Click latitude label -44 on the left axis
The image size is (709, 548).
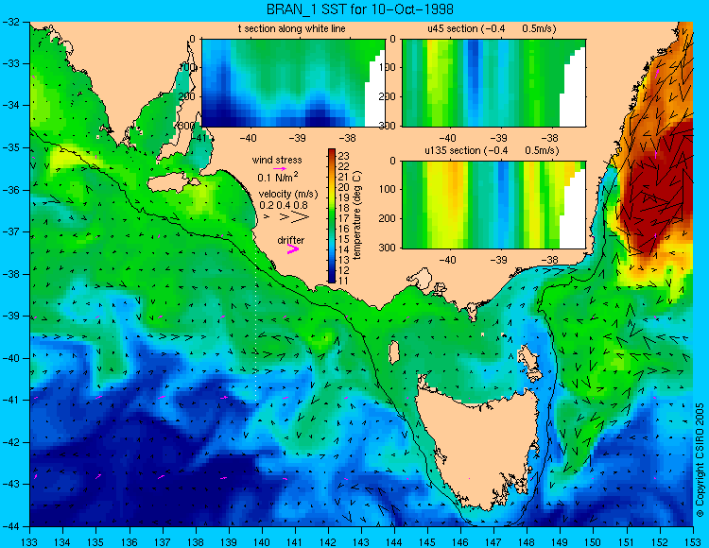[x=12, y=526]
